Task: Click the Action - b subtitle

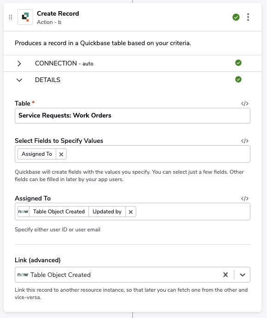Action: [x=49, y=22]
